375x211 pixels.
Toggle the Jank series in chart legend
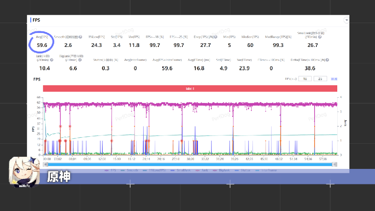tap(204, 171)
